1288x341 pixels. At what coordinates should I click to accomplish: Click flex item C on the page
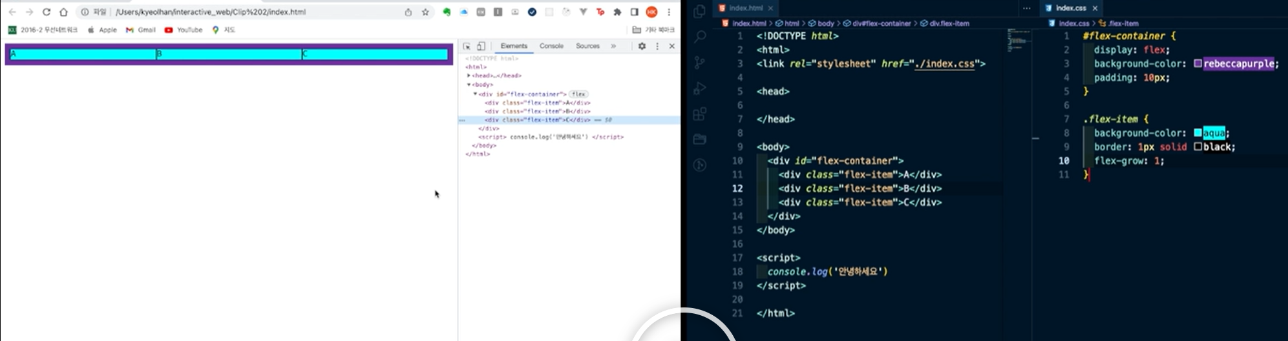coord(375,54)
